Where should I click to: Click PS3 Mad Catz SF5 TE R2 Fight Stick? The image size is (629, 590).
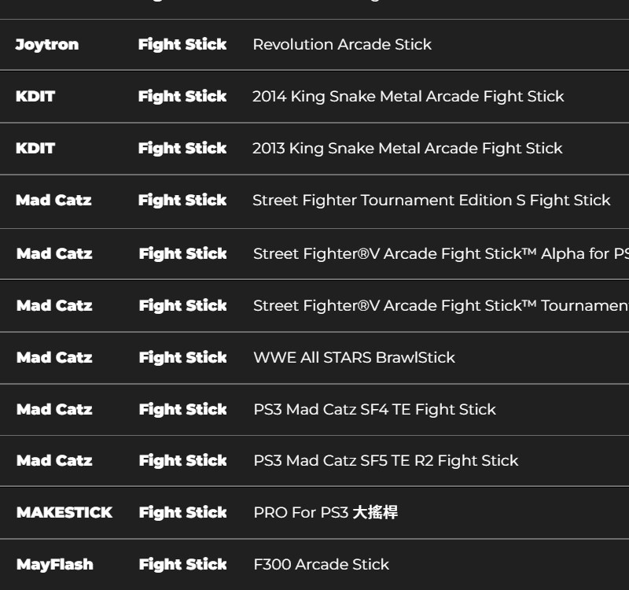point(385,461)
